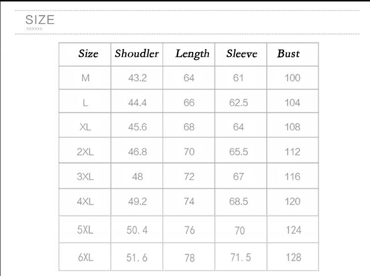
Task: Click the 3XL size row label
Action: (x=85, y=177)
